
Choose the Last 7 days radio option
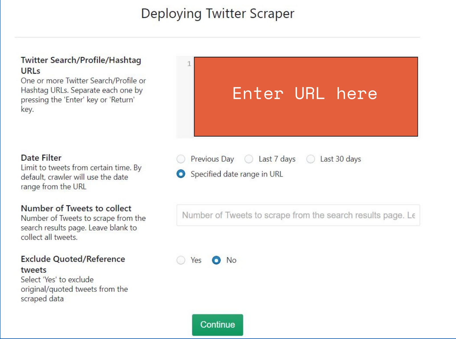[x=249, y=159]
